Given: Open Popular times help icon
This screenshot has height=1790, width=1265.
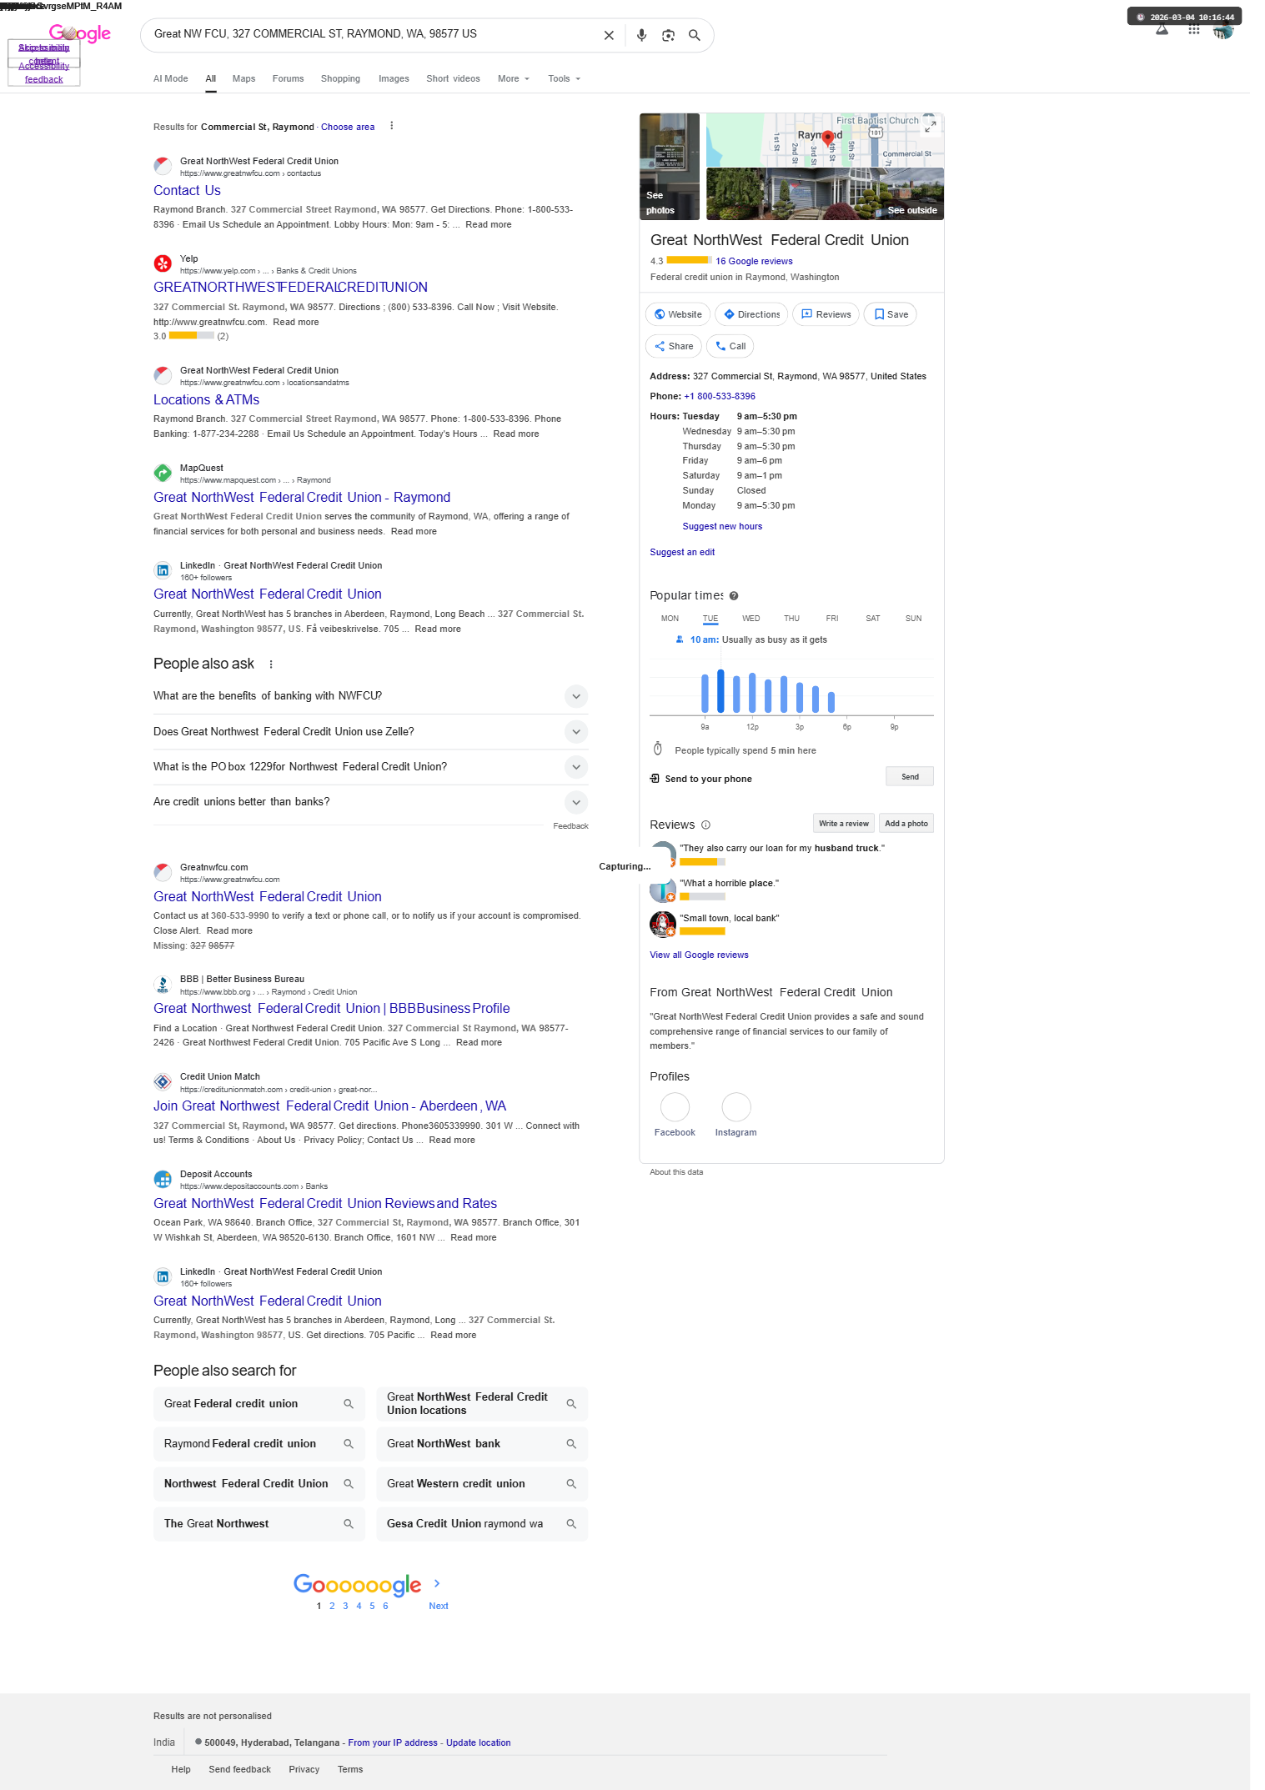Looking at the screenshot, I should click(x=734, y=596).
